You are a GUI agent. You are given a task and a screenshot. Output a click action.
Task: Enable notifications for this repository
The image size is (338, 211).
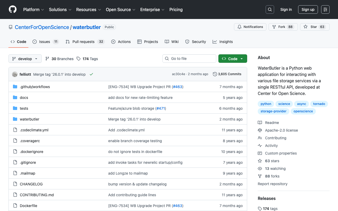click(250, 27)
